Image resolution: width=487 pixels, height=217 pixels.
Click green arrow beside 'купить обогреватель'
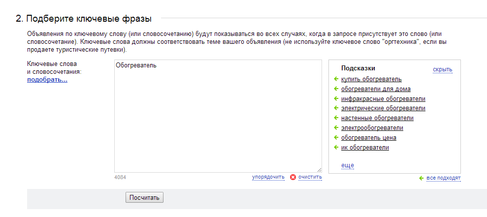tap(336, 79)
